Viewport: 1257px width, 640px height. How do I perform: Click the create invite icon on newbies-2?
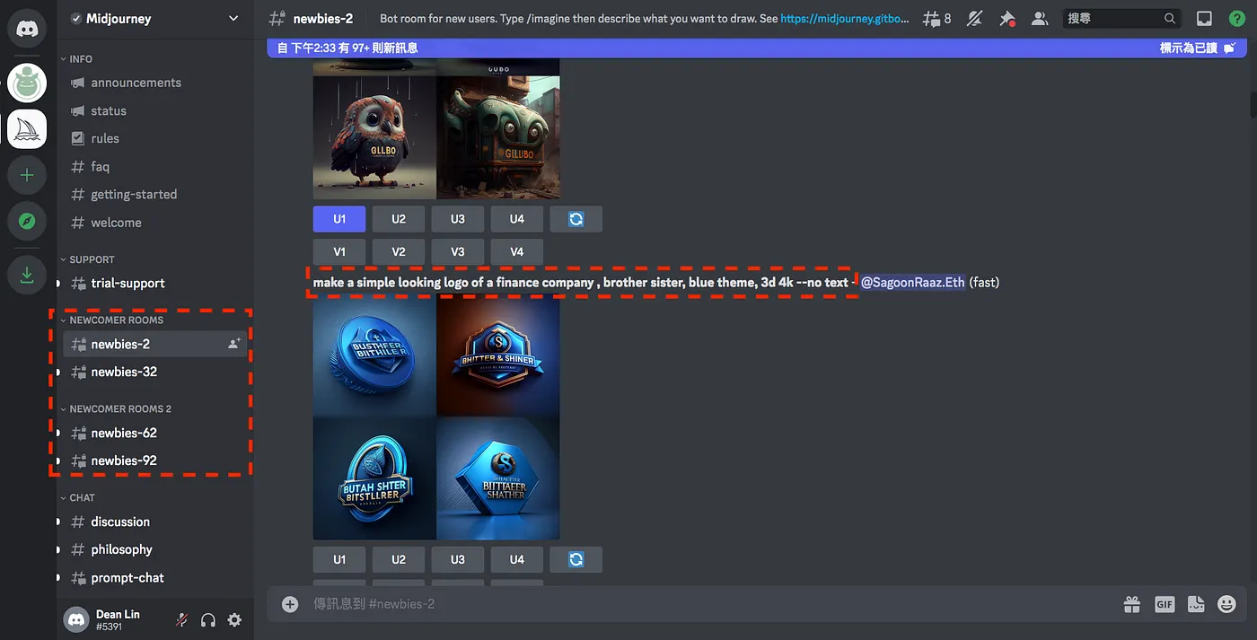coord(234,344)
